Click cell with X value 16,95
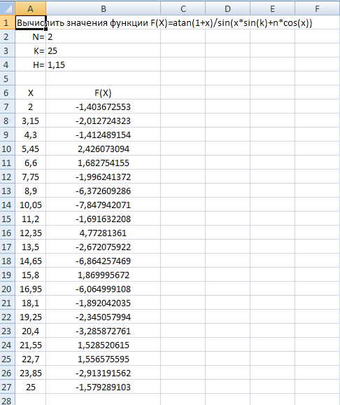 (x=31, y=289)
